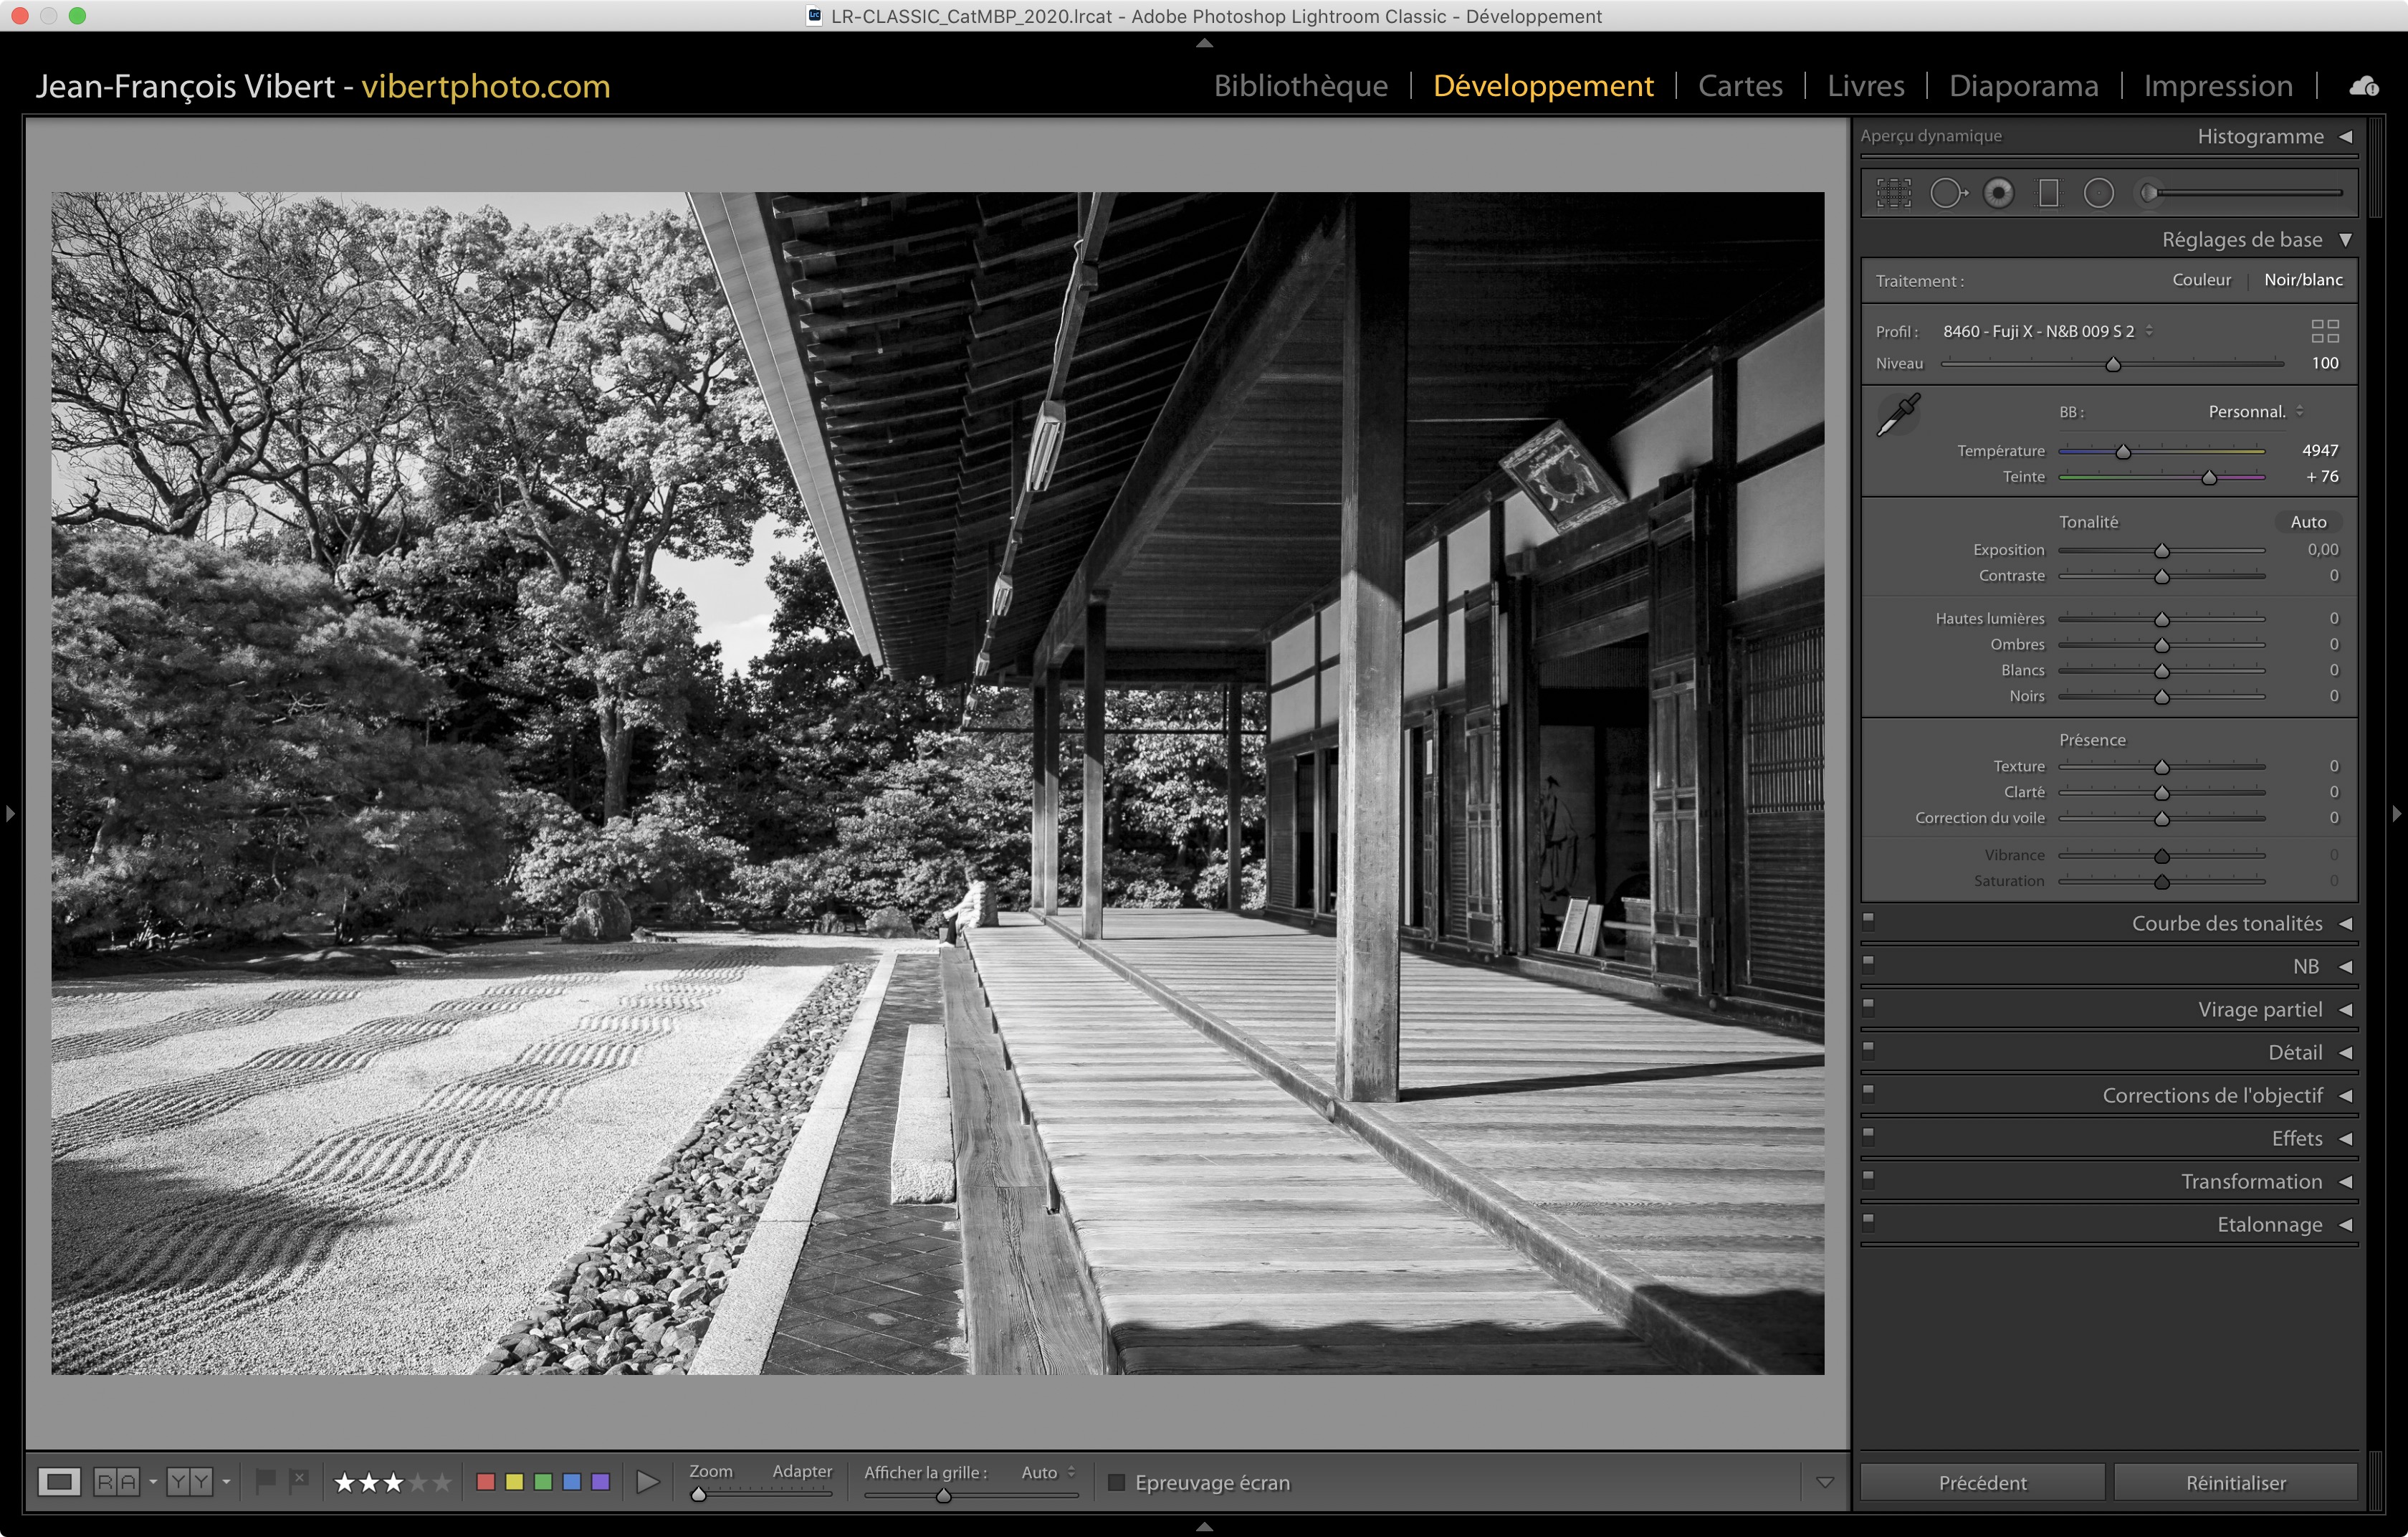Open the Bibliothèque module
Viewport: 2408px width, 1537px height.
pyautogui.click(x=1300, y=86)
